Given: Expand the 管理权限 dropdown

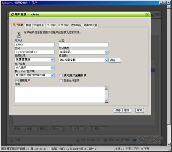Looking at the screenshot, I should point(52,60).
